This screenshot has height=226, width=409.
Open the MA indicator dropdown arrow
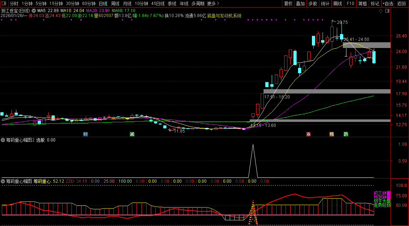point(34,11)
